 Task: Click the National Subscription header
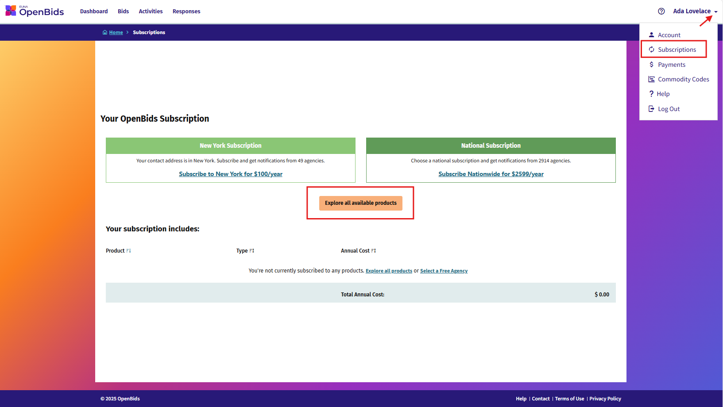tap(491, 146)
